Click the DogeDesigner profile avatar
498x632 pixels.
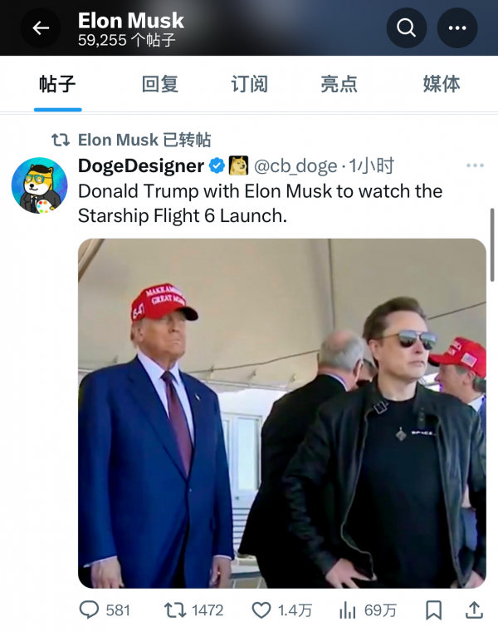39,185
